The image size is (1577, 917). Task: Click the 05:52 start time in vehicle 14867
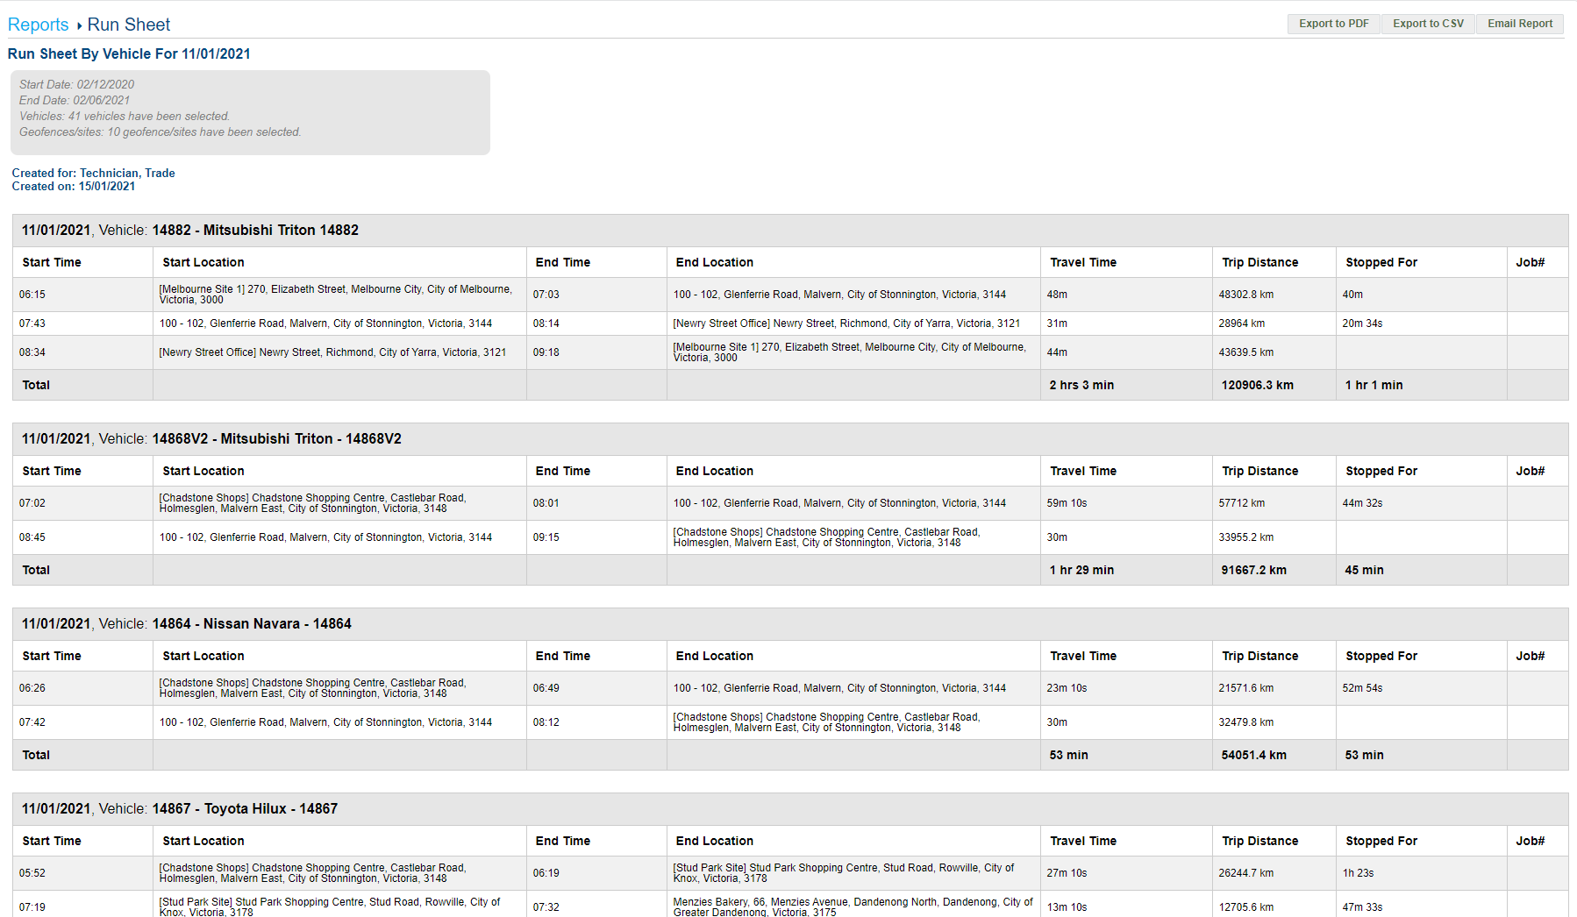[32, 873]
